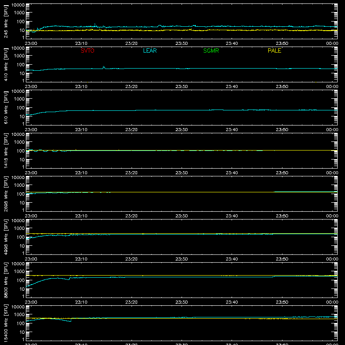Click the 23:20 label under the 410 MHz plot
The height and width of the screenshot is (345, 345).
132,87
